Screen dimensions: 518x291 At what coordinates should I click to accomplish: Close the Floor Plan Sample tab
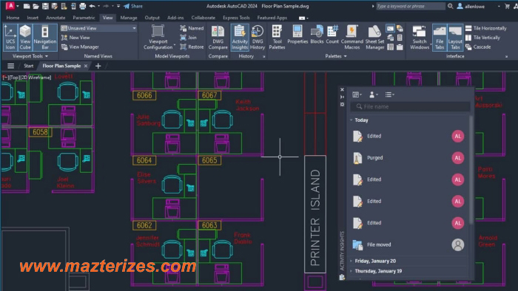point(86,66)
